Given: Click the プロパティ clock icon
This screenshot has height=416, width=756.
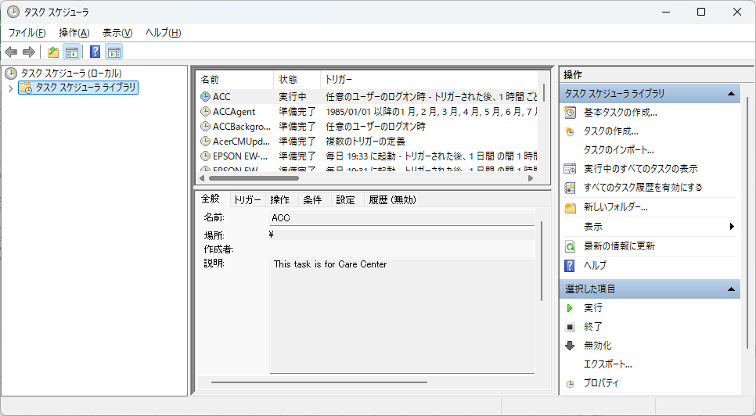Looking at the screenshot, I should coord(570,384).
